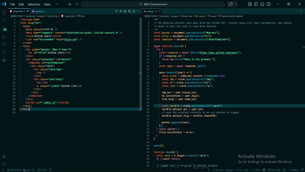This screenshot has height=172, width=305.
Task: Open notifications bell in status bar
Action: [302, 170]
